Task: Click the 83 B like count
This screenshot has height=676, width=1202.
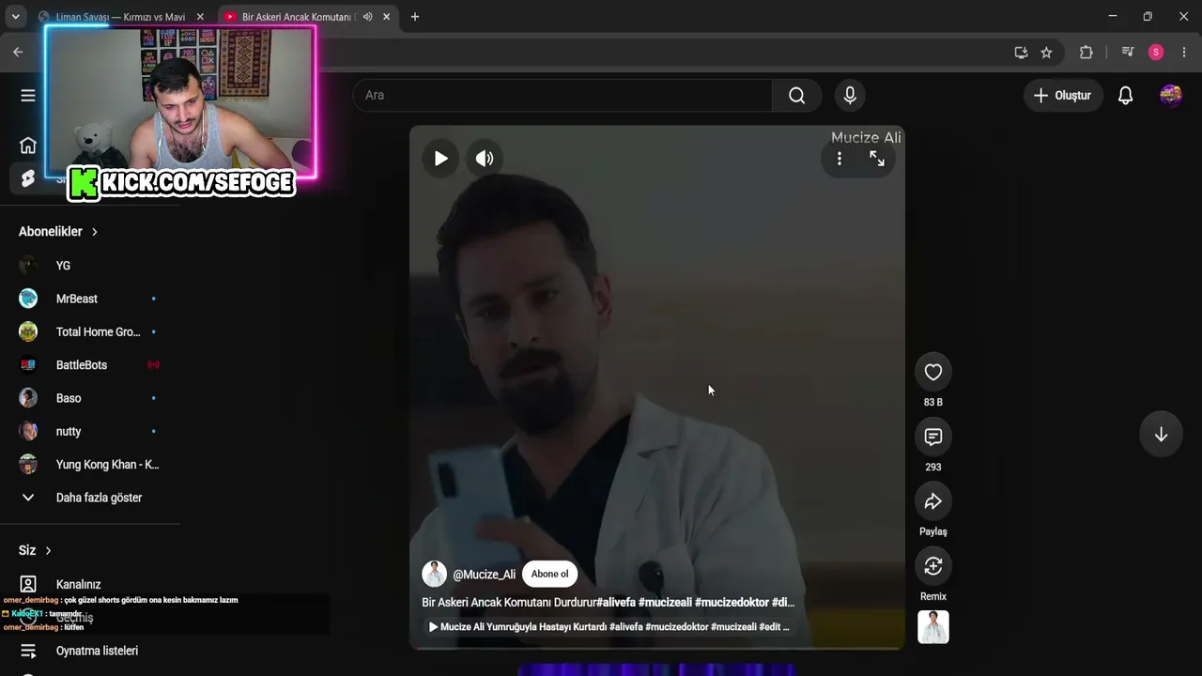Action: click(x=933, y=403)
